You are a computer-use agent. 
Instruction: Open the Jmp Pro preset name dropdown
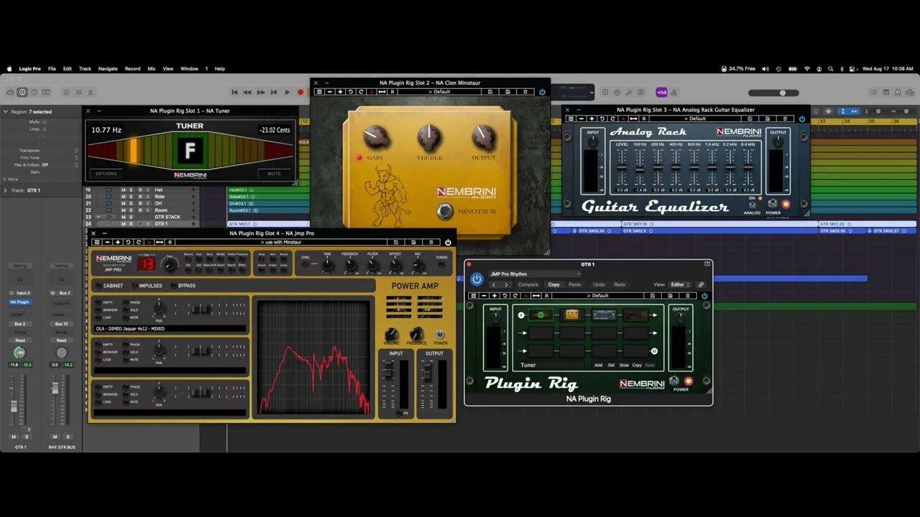[x=281, y=242]
